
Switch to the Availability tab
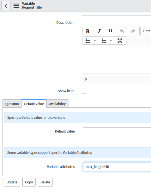pyautogui.click(x=57, y=104)
